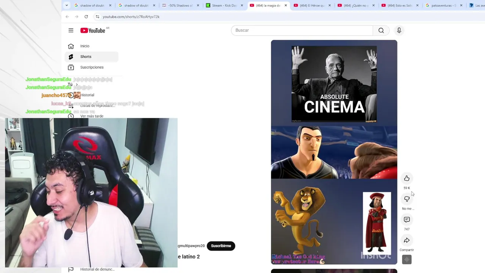The width and height of the screenshot is (485, 273).
Task: Go forward in browser history
Action: tap(77, 17)
